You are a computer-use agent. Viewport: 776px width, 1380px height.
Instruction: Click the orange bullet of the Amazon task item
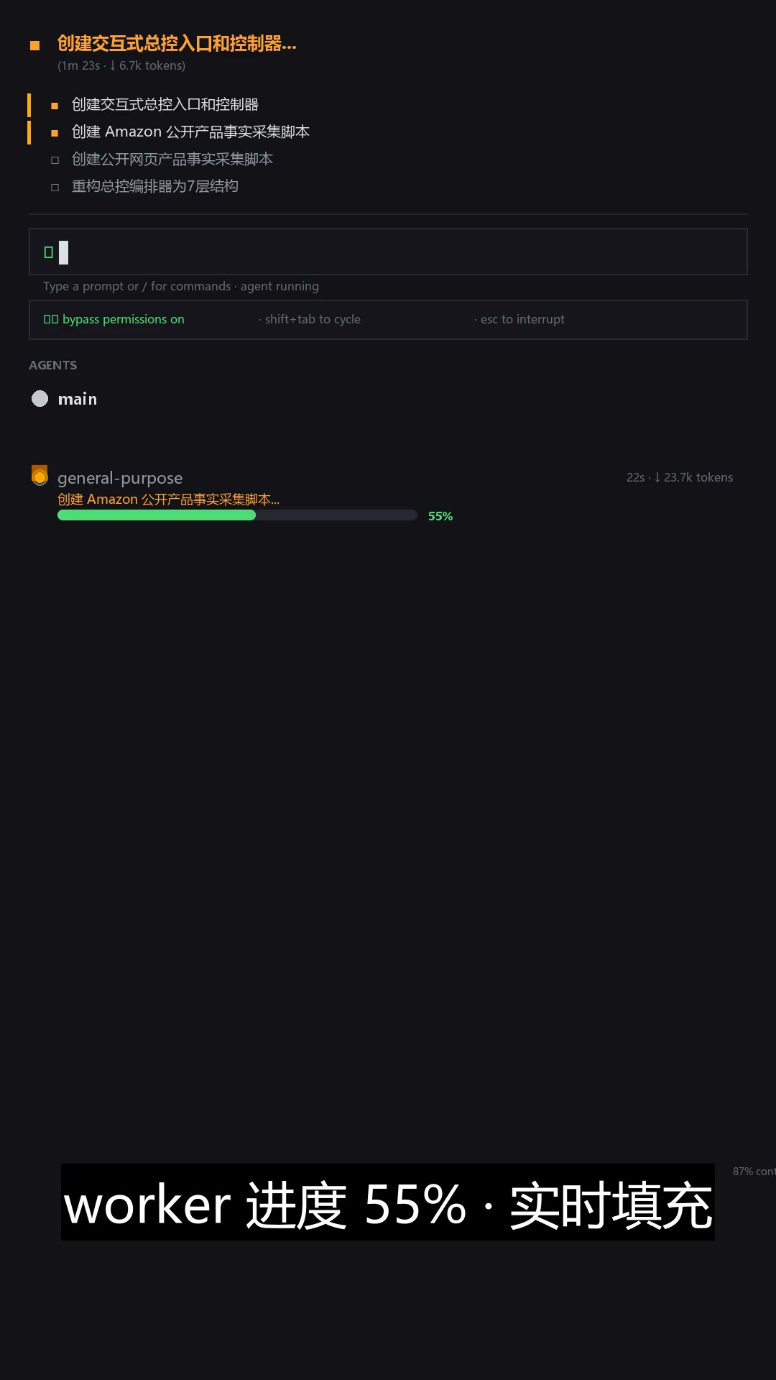pos(55,133)
